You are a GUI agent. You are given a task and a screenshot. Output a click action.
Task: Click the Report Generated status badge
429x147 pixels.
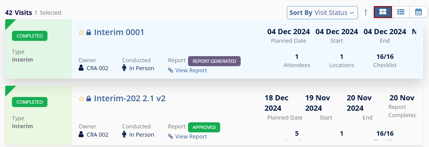[214, 61]
